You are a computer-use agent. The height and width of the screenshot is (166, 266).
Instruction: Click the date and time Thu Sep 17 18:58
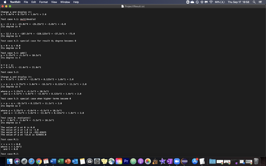tap(238, 2)
